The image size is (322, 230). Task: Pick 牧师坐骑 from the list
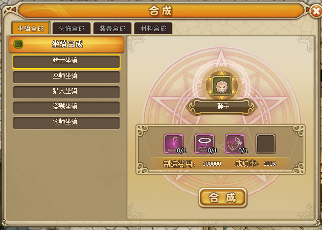[66, 123]
